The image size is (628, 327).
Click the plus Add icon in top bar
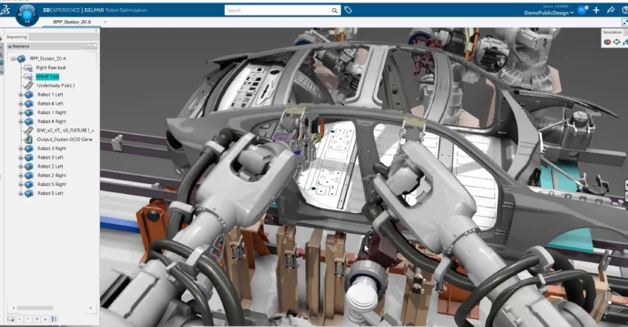click(x=596, y=10)
